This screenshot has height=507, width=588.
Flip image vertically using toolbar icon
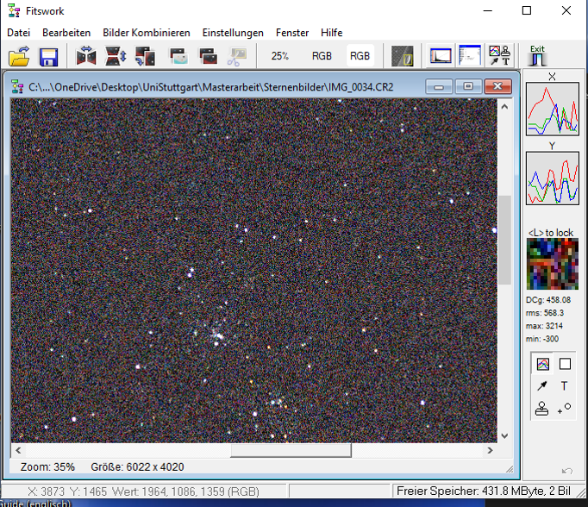pos(116,57)
